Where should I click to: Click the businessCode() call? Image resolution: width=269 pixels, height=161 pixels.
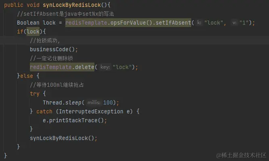tap(54, 50)
